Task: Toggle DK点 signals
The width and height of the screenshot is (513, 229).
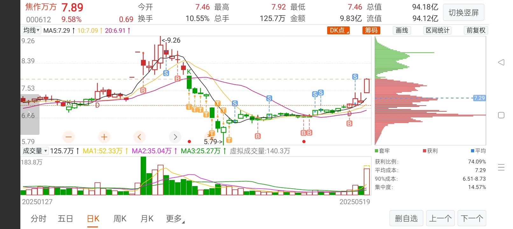Action: pos(339,31)
